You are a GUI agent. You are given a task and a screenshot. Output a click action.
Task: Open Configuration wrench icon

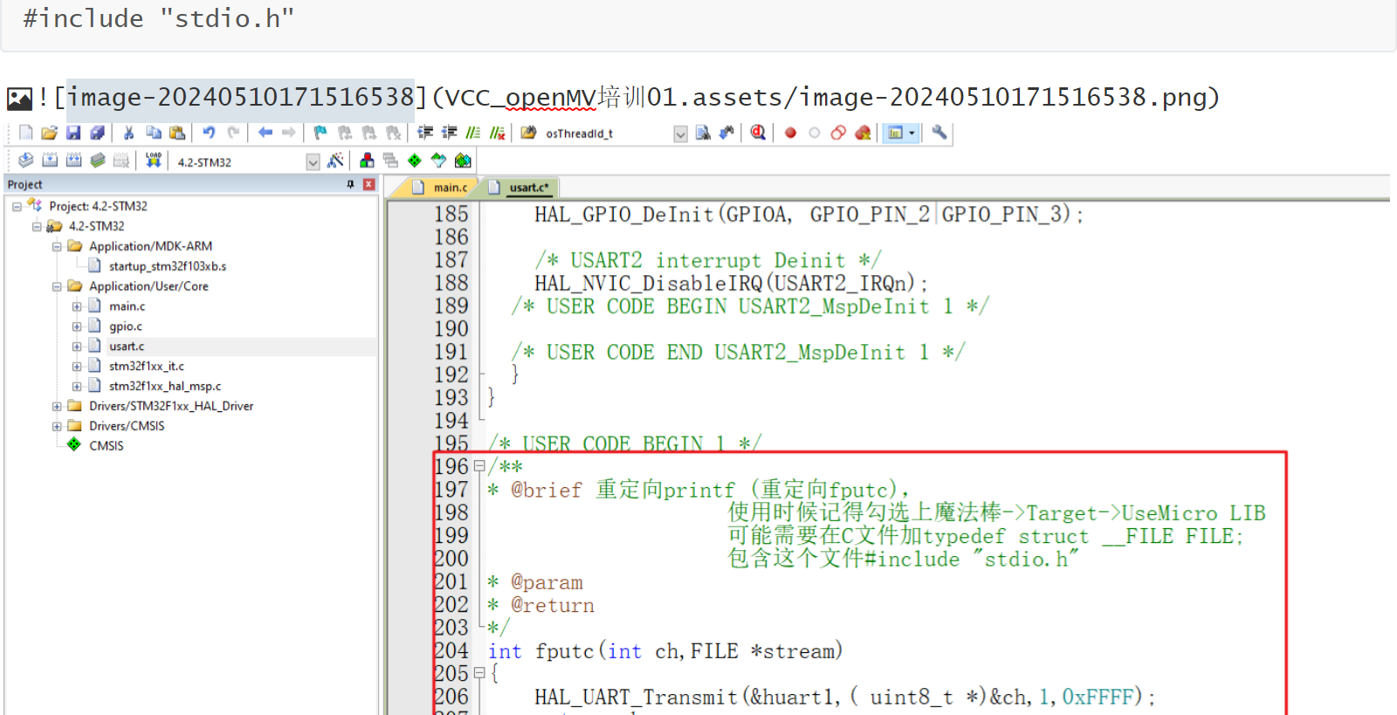coord(939,133)
